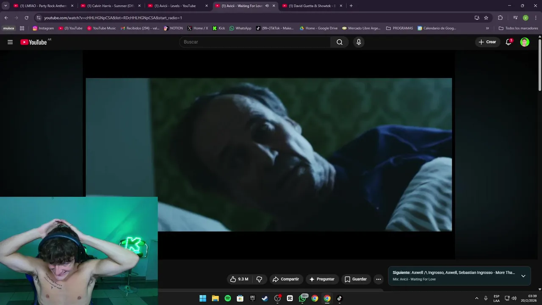Open the Chrome three-dot menu
542x305 pixels.
click(x=536, y=18)
